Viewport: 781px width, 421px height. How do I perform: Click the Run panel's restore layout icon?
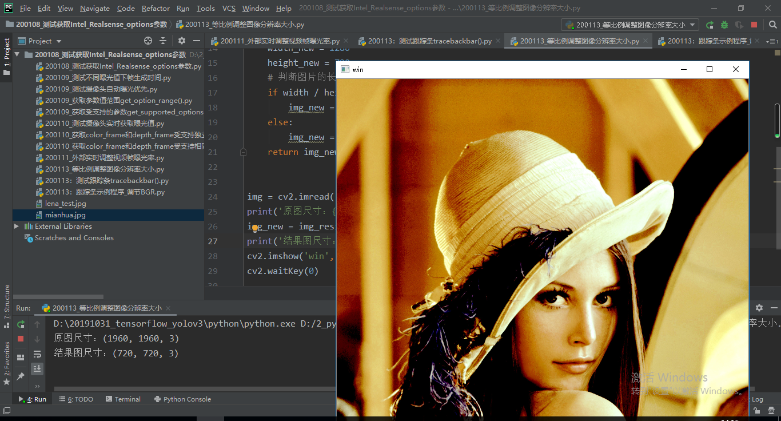point(21,358)
